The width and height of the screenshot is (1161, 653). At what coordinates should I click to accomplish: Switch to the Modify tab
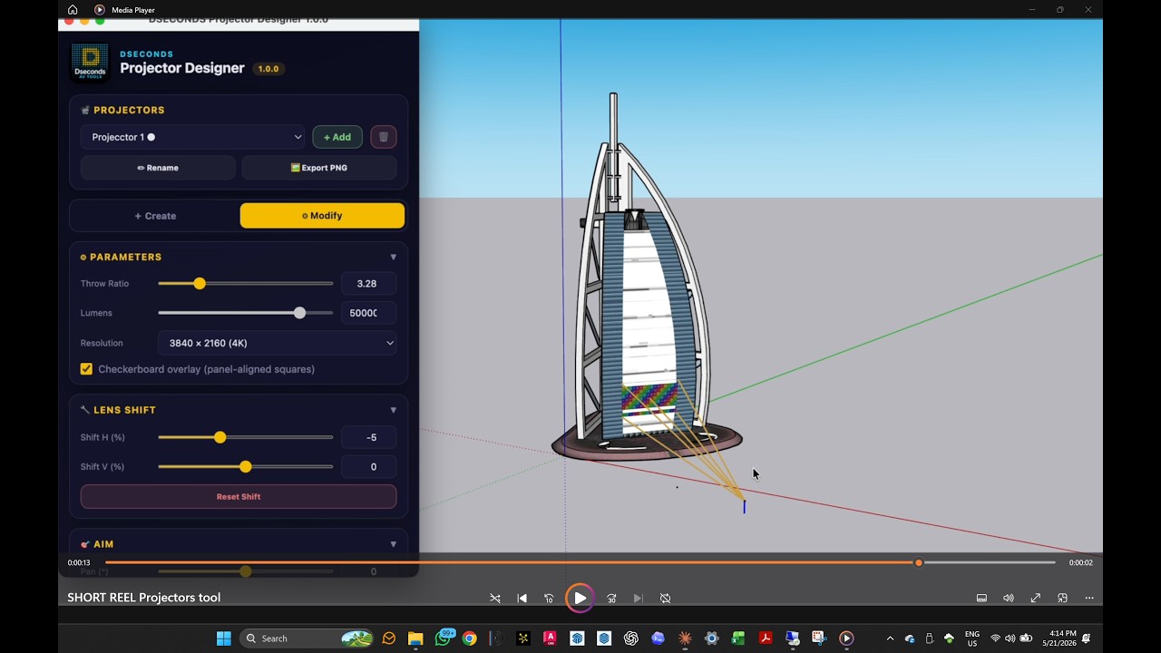point(322,216)
